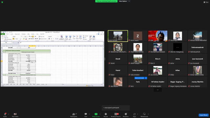Viewport: 210px width, 118px height.
Task: Click the Excel Name Box
Action: [x=7, y=43]
